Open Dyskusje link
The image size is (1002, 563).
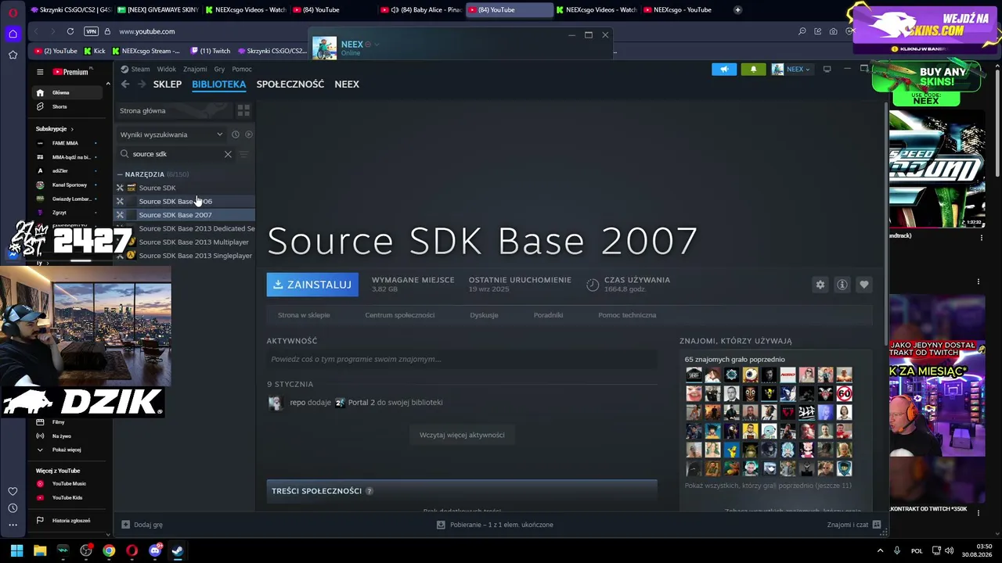484,315
